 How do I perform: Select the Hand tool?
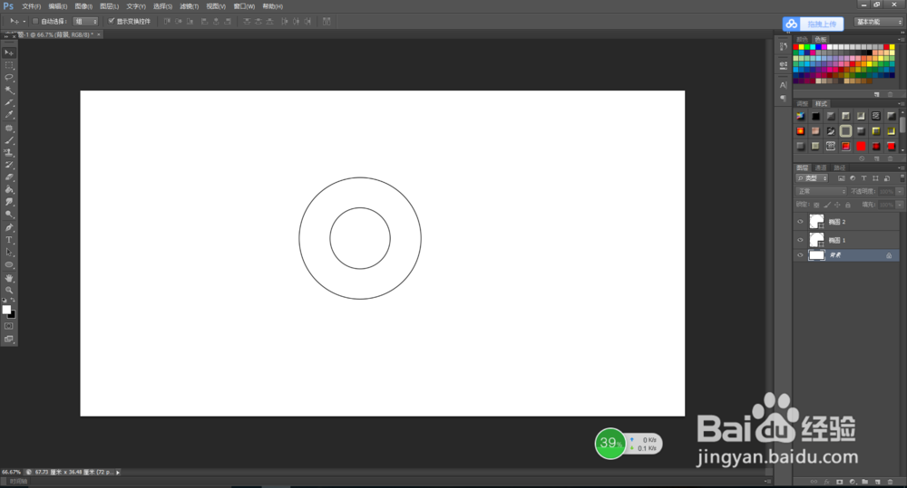[9, 278]
